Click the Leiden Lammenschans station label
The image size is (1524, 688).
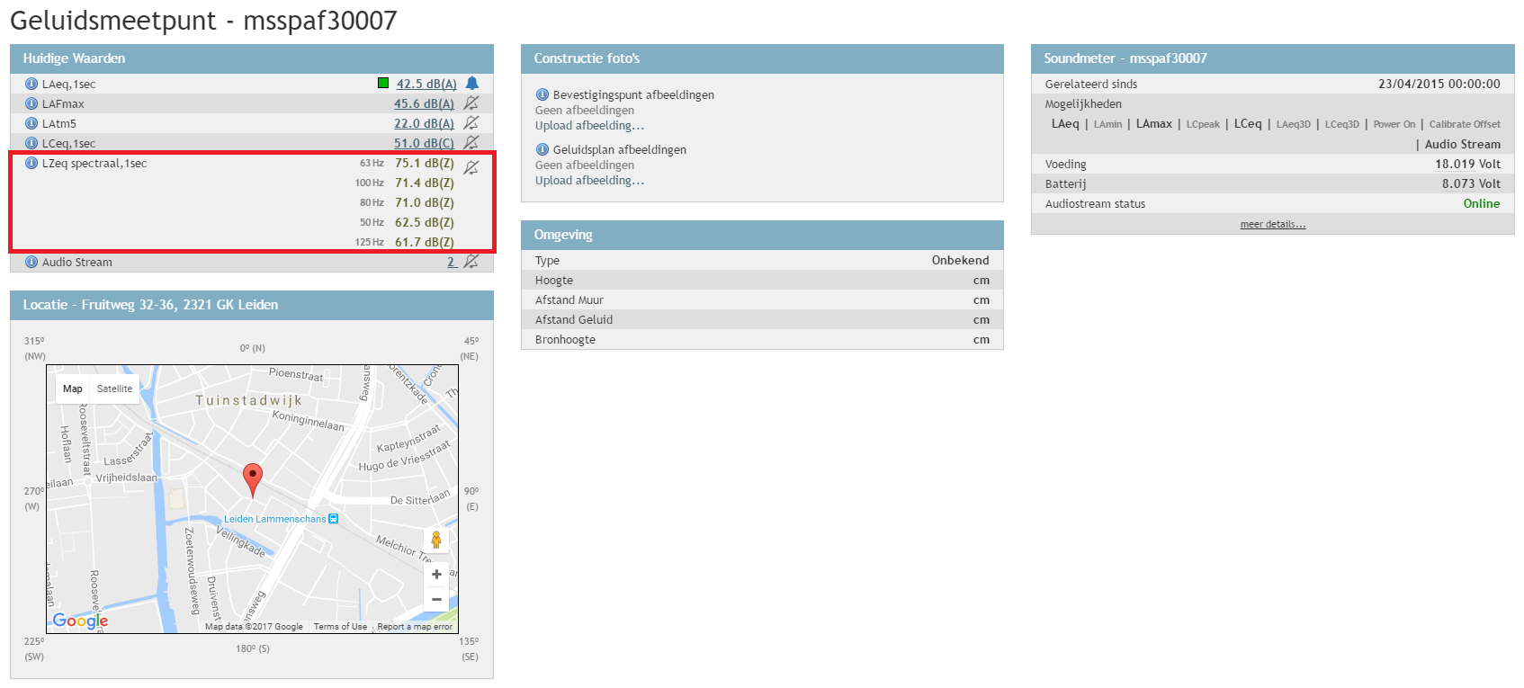click(274, 519)
